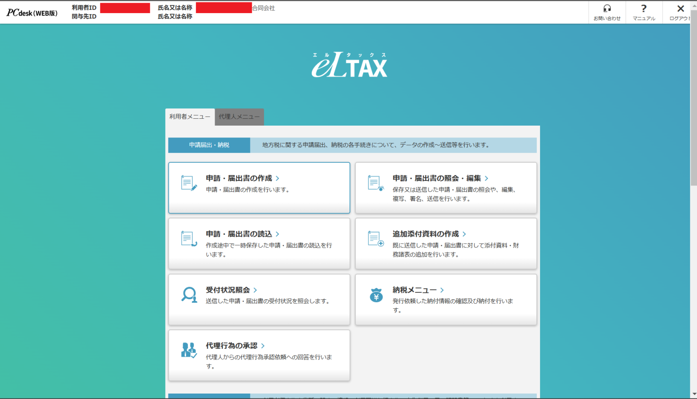Expand the chevron beside 納税メニュー

coord(442,290)
